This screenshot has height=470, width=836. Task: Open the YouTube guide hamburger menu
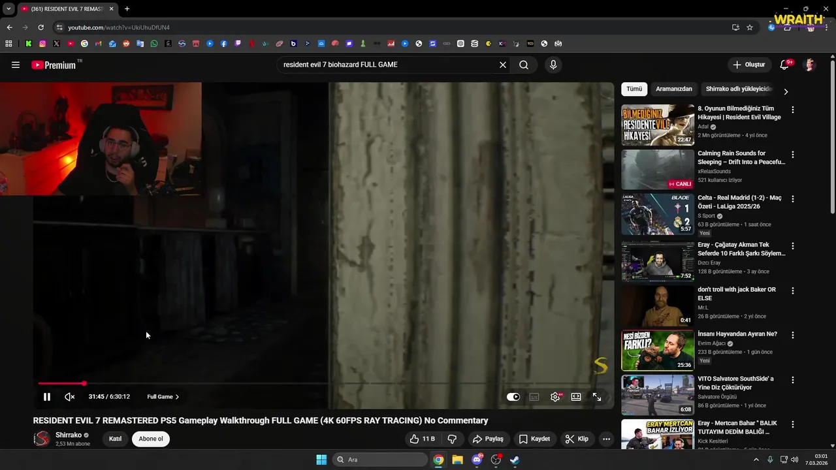click(16, 65)
